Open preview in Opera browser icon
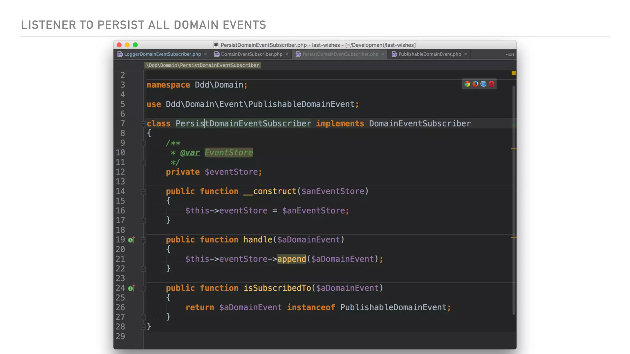Screen dimensions: 630x354 [x=492, y=84]
